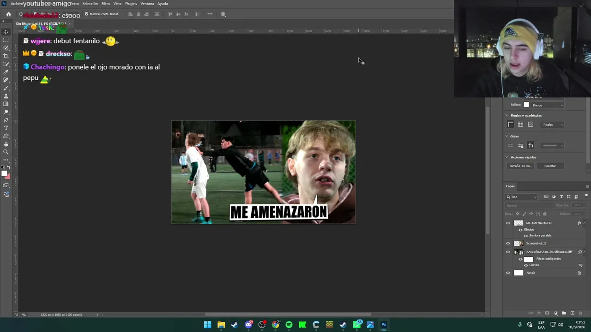The image size is (591, 332).
Task: Click the Tamaño de imagen button
Action: (520, 166)
